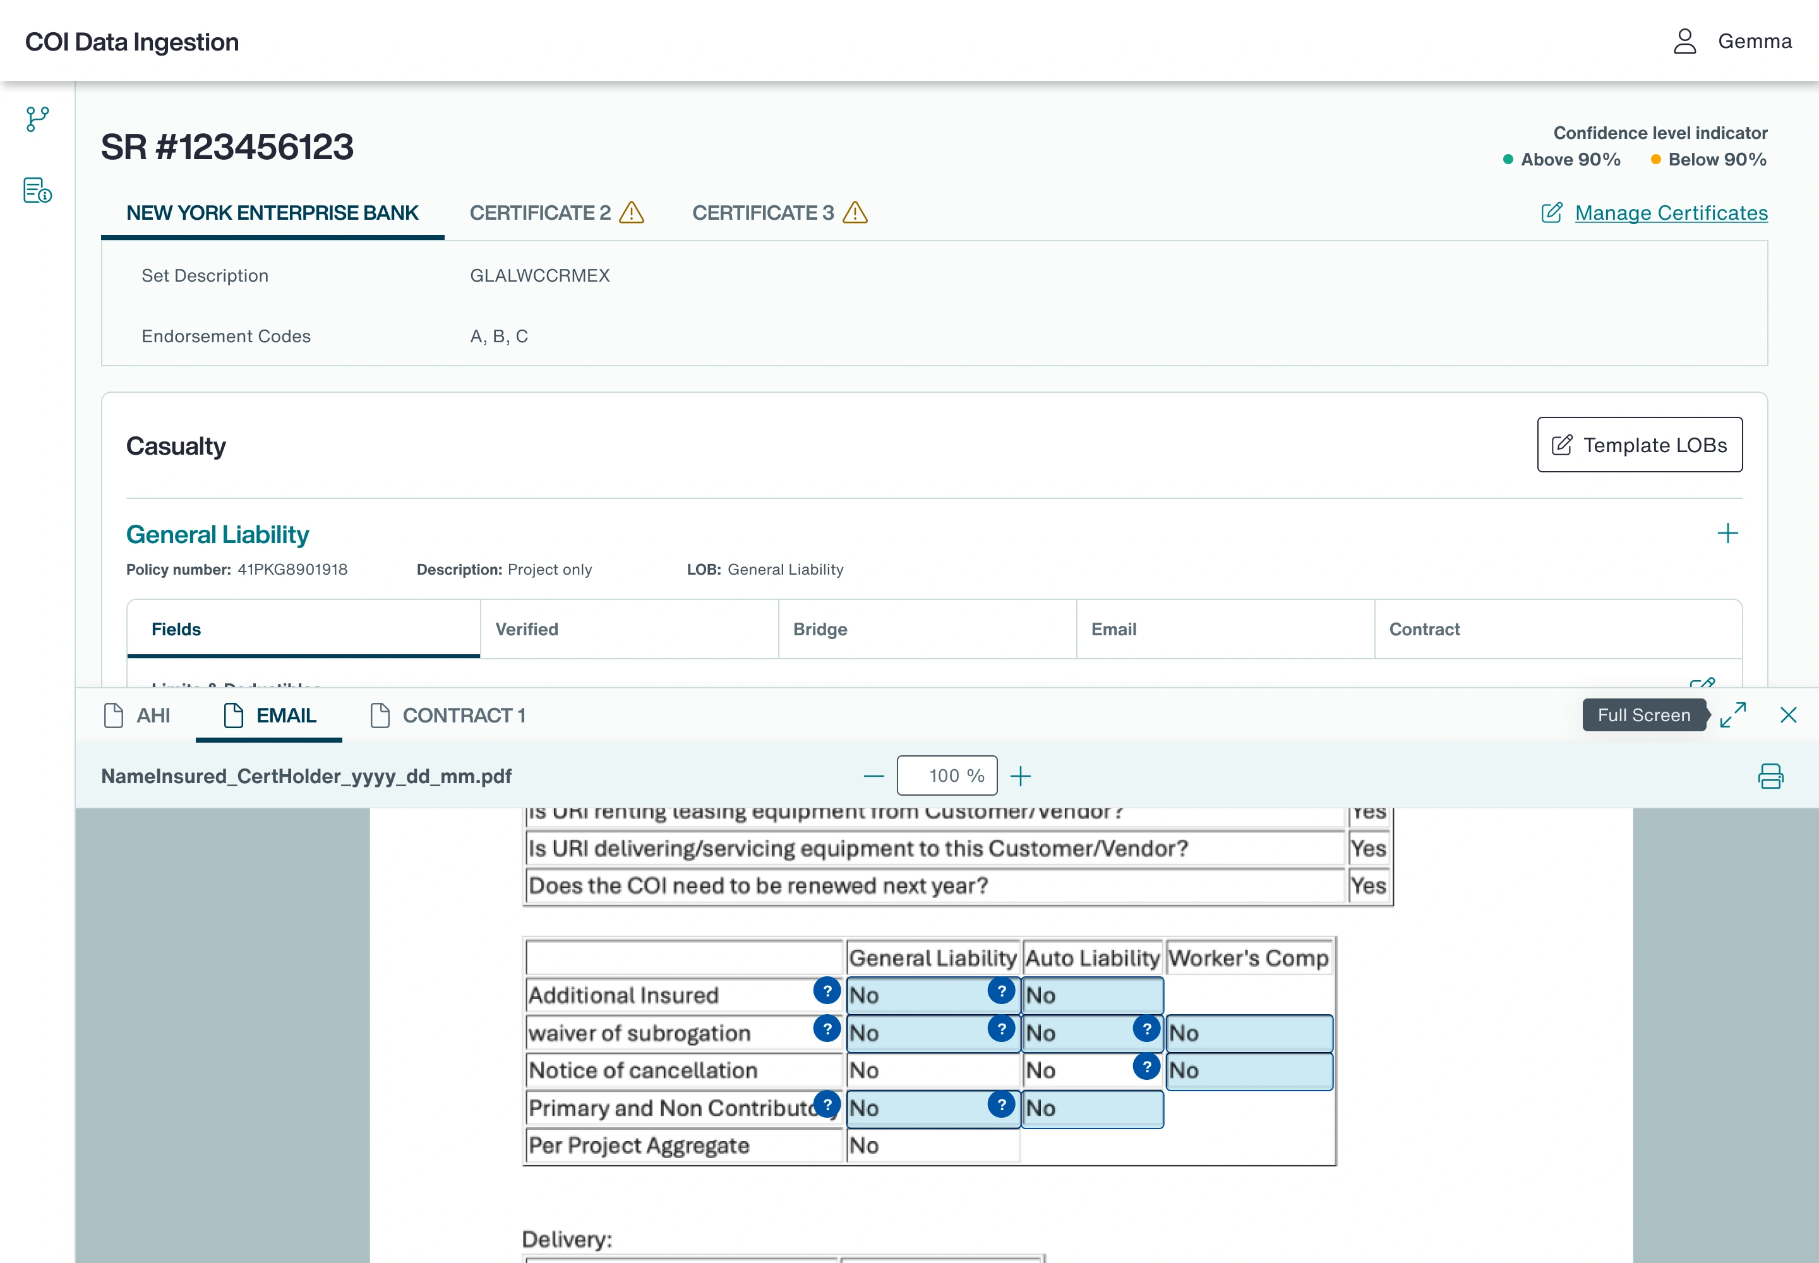1819x1263 pixels.
Task: Click question mark on Additional Insured General Liability cell
Action: tap(1001, 991)
